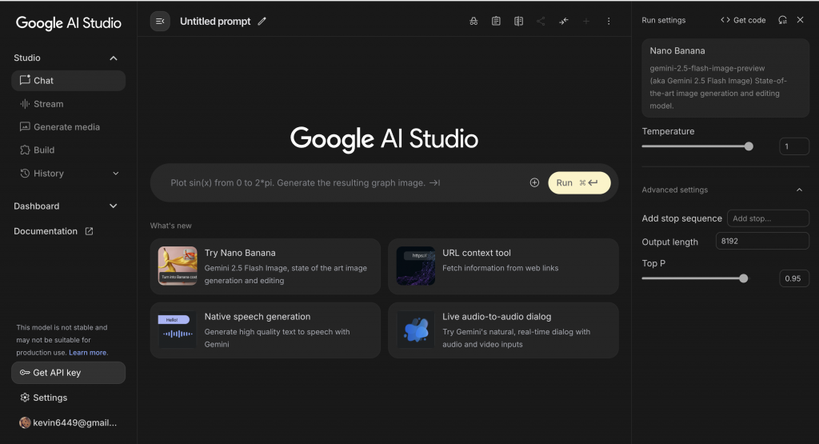This screenshot has height=444, width=819.
Task: Click the Settings gear icon
Action: pos(25,398)
